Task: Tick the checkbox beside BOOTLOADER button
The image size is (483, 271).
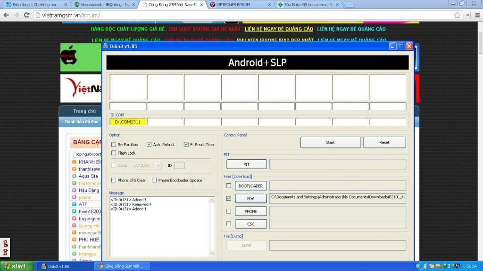Action: [229, 186]
